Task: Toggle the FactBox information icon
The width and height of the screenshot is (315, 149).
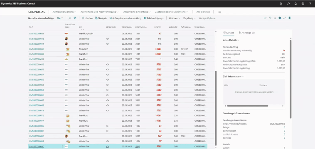Action: pos(280,18)
